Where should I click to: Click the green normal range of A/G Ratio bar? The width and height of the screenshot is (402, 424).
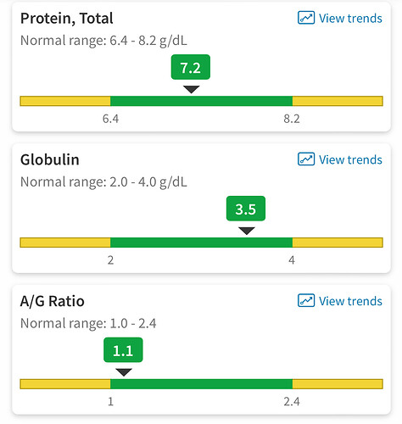[201, 384]
